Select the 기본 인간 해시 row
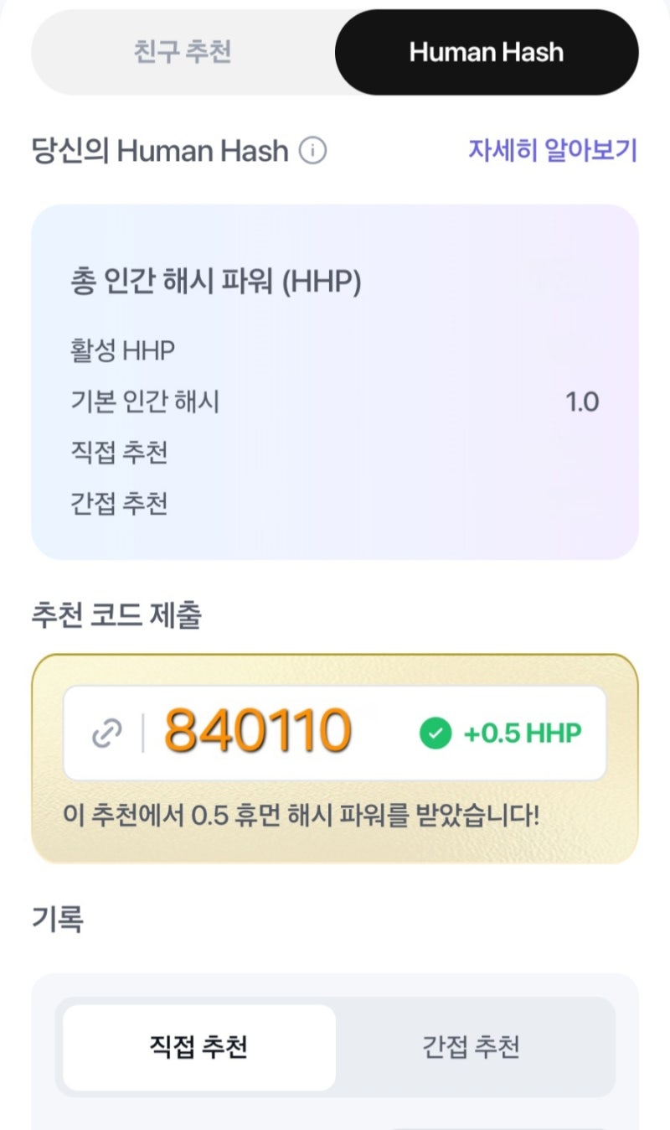This screenshot has width=670, height=1130. click(x=335, y=402)
